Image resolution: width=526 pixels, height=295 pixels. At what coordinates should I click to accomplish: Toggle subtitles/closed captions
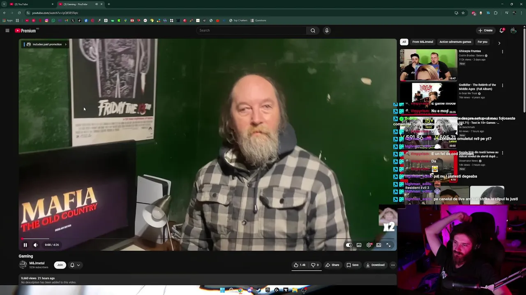coord(359,245)
